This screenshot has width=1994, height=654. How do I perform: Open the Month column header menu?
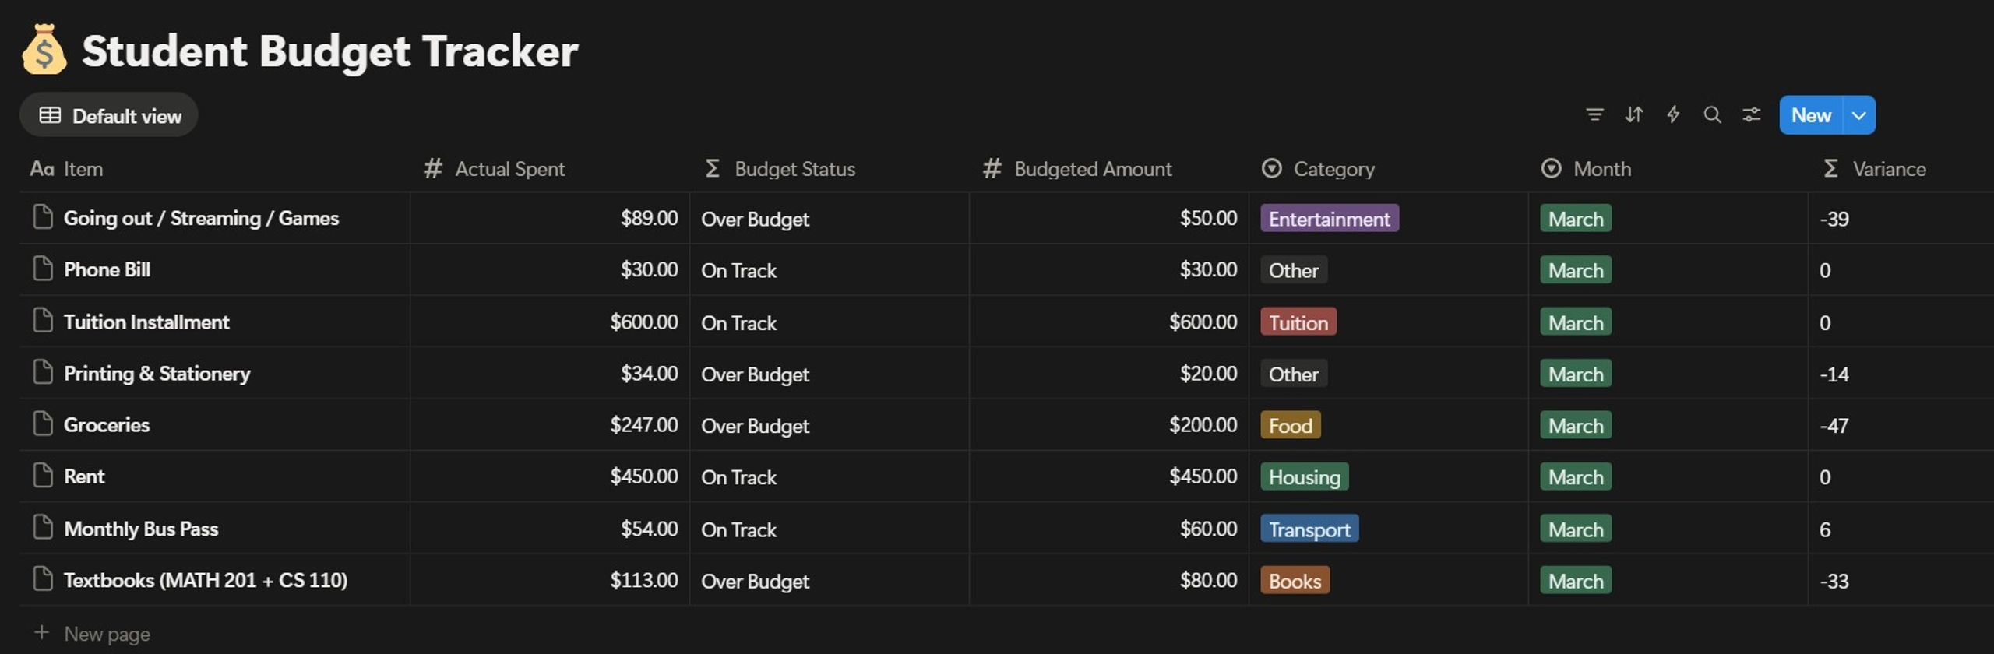click(x=1668, y=169)
